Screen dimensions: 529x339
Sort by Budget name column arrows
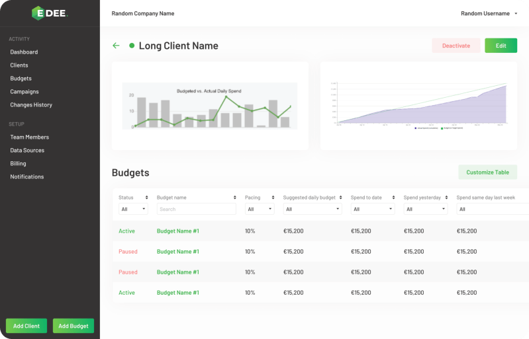235,198
